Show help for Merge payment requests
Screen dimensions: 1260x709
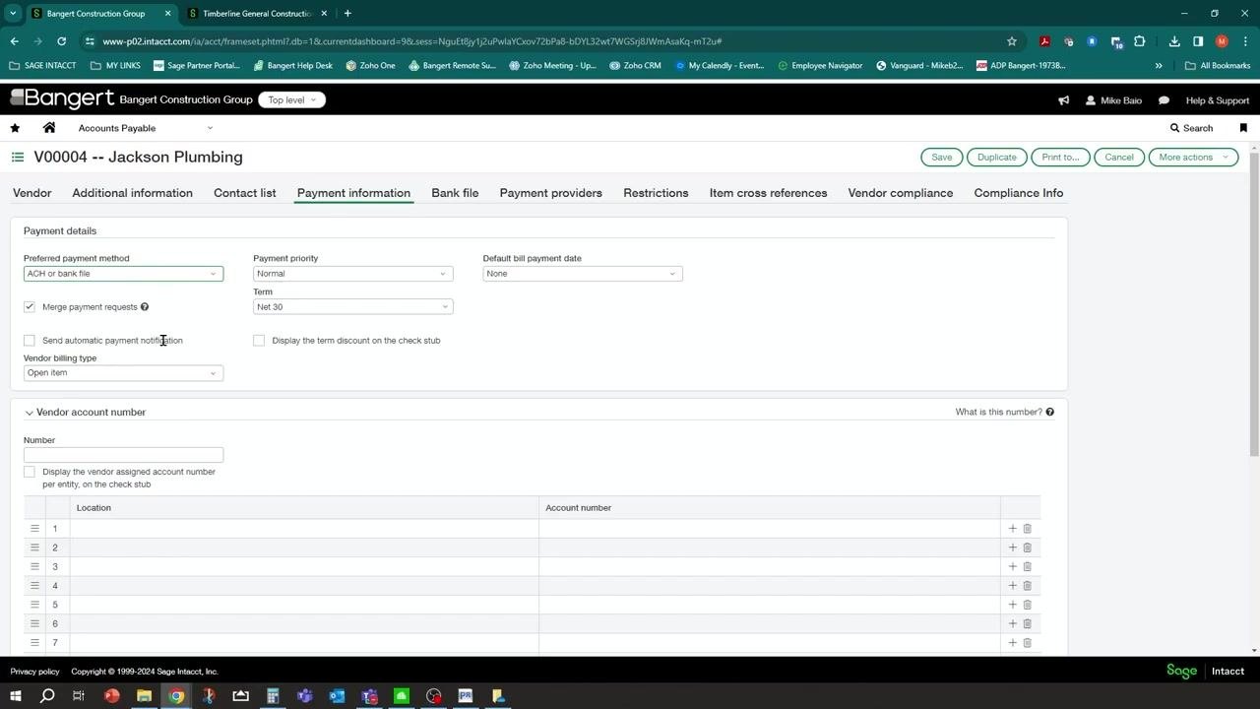point(145,307)
